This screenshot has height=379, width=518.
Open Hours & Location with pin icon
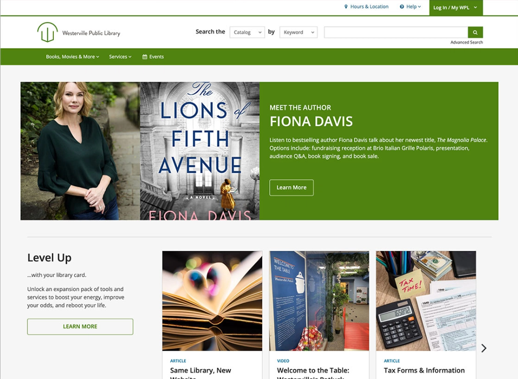click(x=366, y=7)
